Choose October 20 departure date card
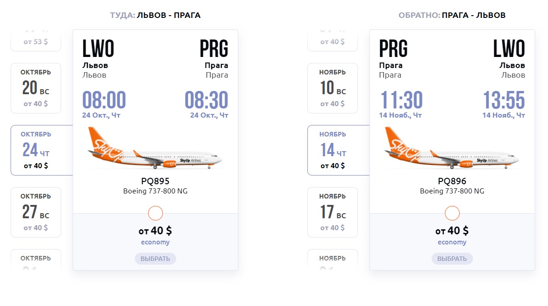 [x=36, y=88]
